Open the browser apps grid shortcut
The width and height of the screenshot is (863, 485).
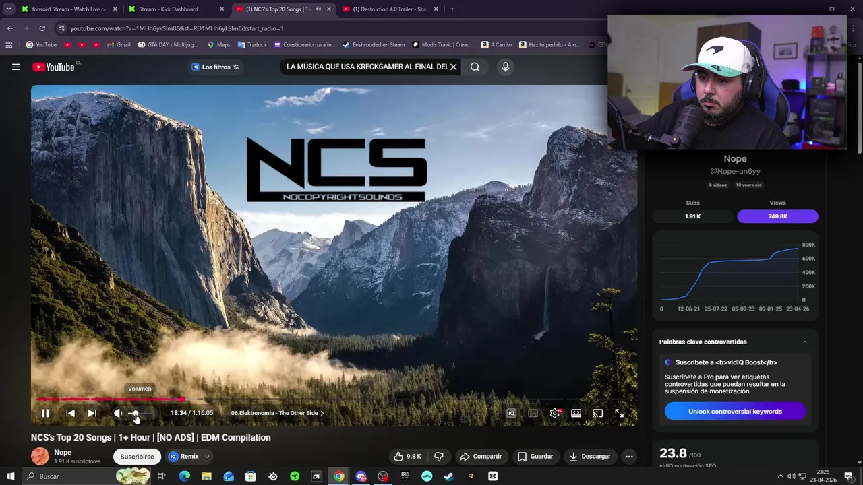pyautogui.click(x=9, y=45)
